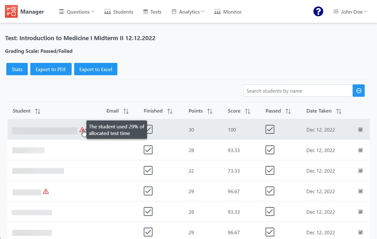
Task: Open the help question mark icon
Action: click(318, 11)
